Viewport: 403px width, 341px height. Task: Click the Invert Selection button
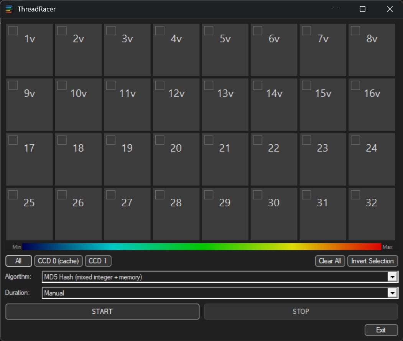point(372,261)
